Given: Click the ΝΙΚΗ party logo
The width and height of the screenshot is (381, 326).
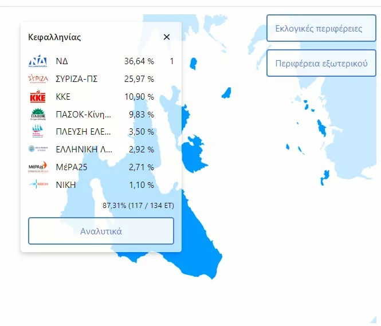Looking at the screenshot, I should click(38, 184).
